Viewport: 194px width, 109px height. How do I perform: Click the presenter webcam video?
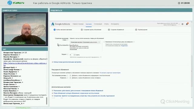(x=25, y=29)
